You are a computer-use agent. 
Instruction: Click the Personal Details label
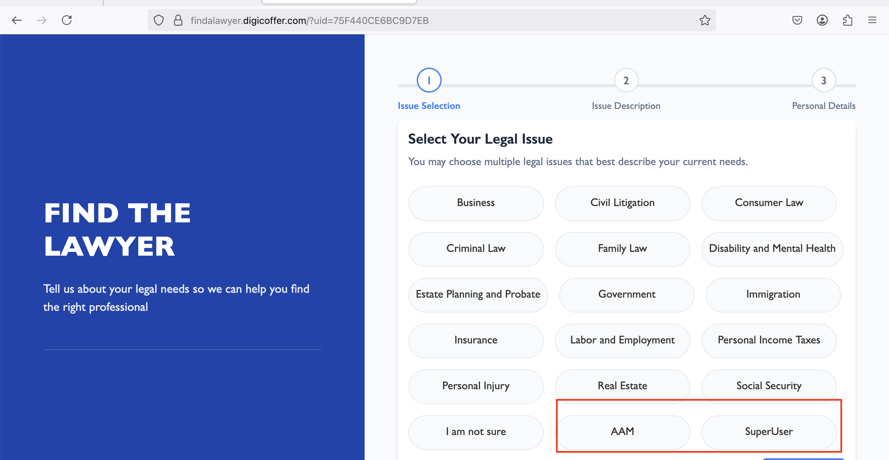[824, 106]
